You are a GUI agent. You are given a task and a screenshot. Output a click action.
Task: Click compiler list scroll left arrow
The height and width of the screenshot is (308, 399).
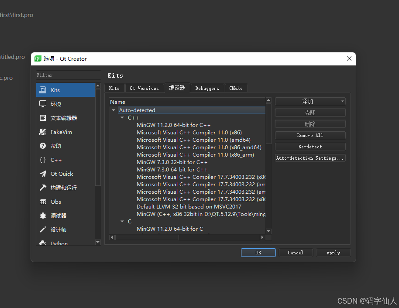[112, 237]
